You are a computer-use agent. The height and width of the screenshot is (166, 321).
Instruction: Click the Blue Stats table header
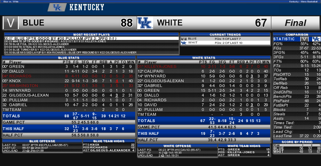[69, 58]
